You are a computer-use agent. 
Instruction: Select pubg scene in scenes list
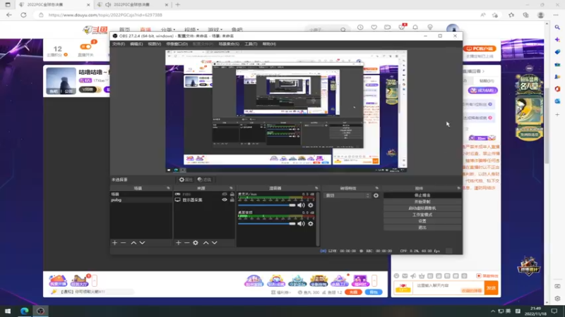coord(141,200)
